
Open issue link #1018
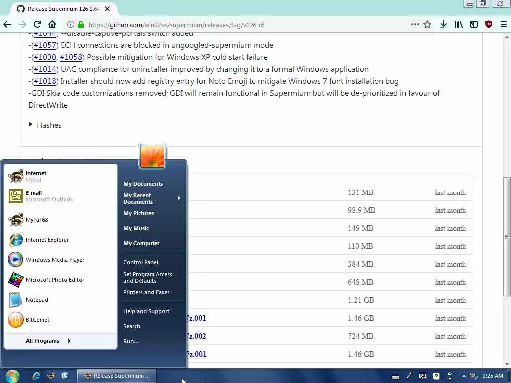point(45,81)
